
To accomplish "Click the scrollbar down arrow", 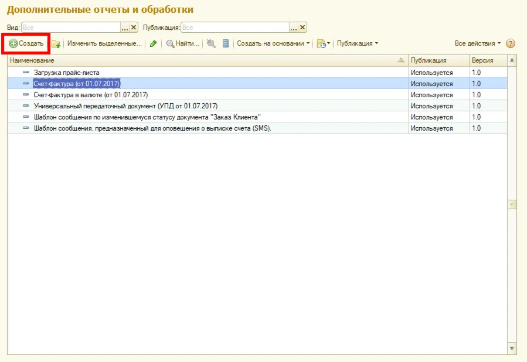I will tap(512, 349).
